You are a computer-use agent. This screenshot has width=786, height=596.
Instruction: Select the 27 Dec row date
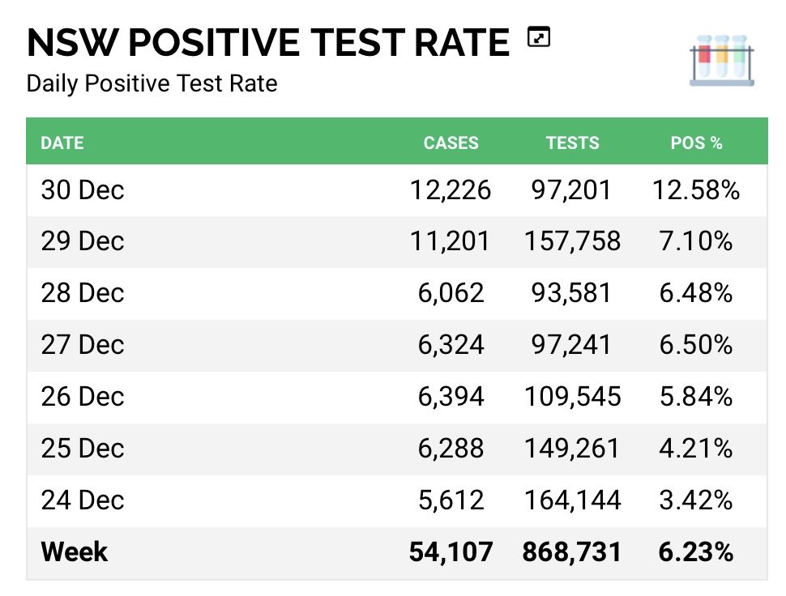83,345
